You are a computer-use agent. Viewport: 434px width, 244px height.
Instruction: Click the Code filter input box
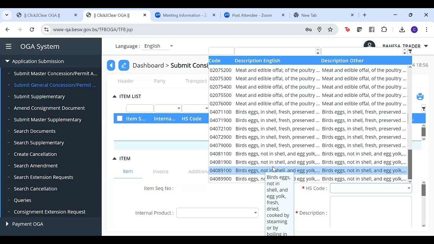[221, 51]
